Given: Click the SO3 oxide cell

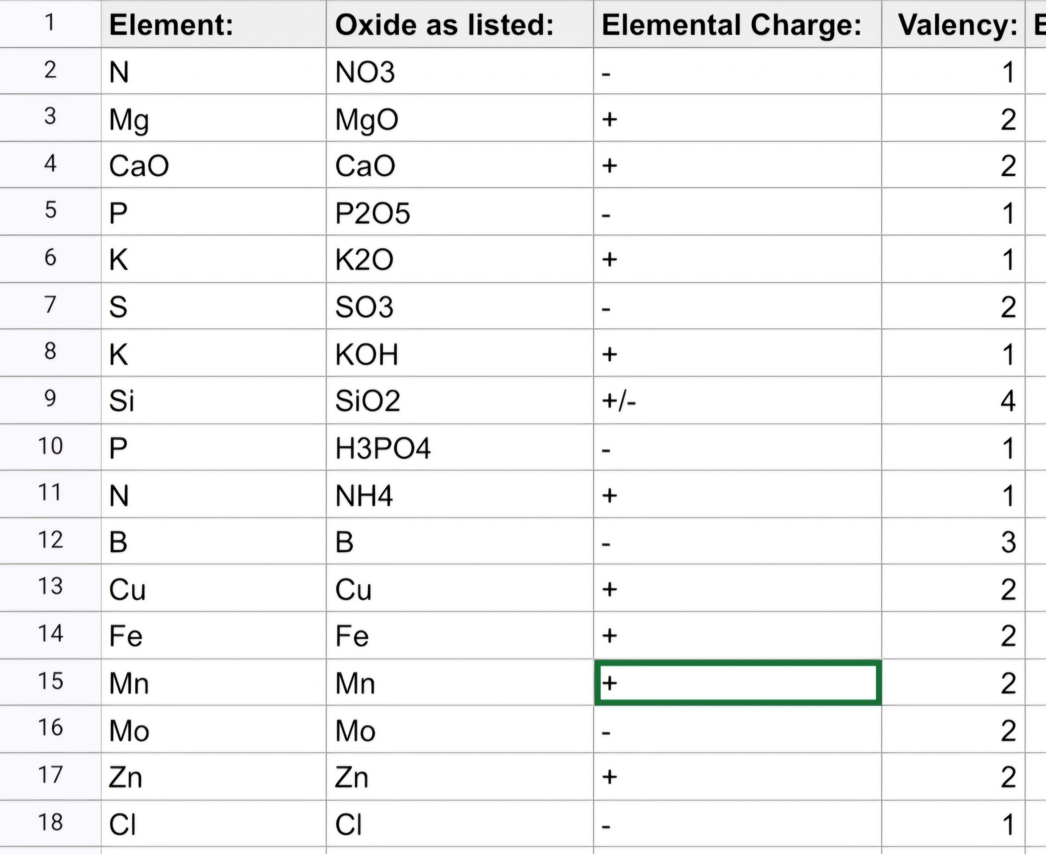Looking at the screenshot, I should point(459,306).
